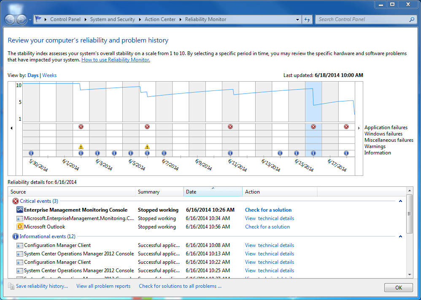Click the blue Informational events group icon

pyautogui.click(x=16, y=236)
